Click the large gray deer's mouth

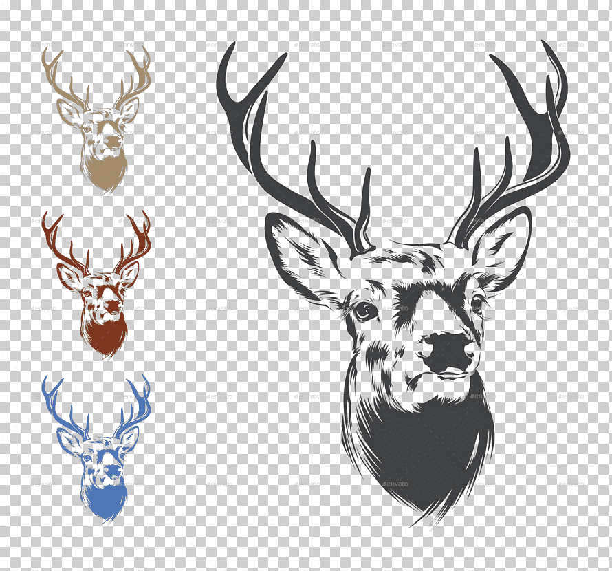coord(447,375)
